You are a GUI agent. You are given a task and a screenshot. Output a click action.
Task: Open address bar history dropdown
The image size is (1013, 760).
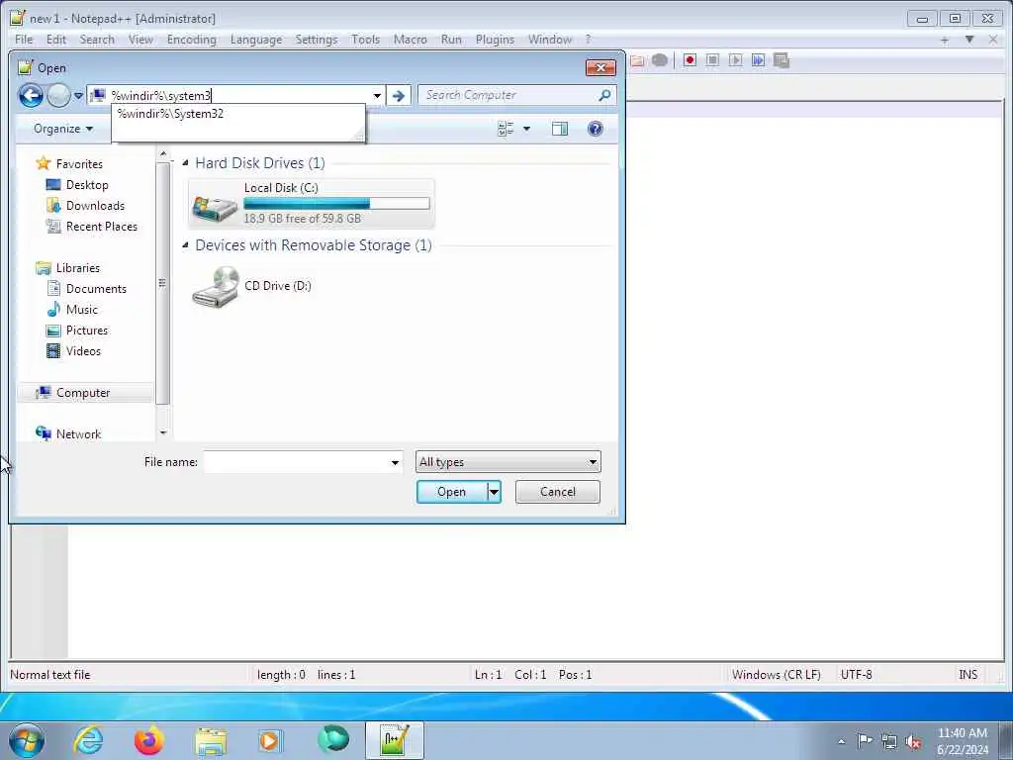tap(377, 96)
